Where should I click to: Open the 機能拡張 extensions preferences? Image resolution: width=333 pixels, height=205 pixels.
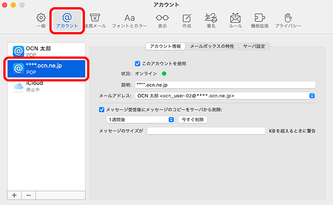pyautogui.click(x=260, y=20)
